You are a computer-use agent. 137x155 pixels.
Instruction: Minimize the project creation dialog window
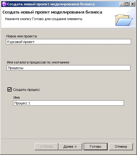click(x=121, y=4)
